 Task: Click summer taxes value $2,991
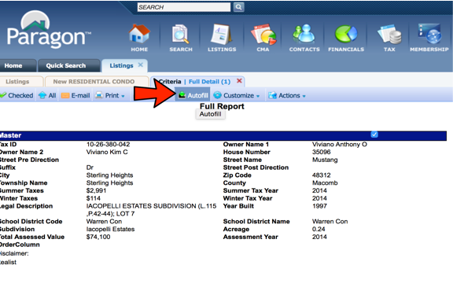point(96,190)
